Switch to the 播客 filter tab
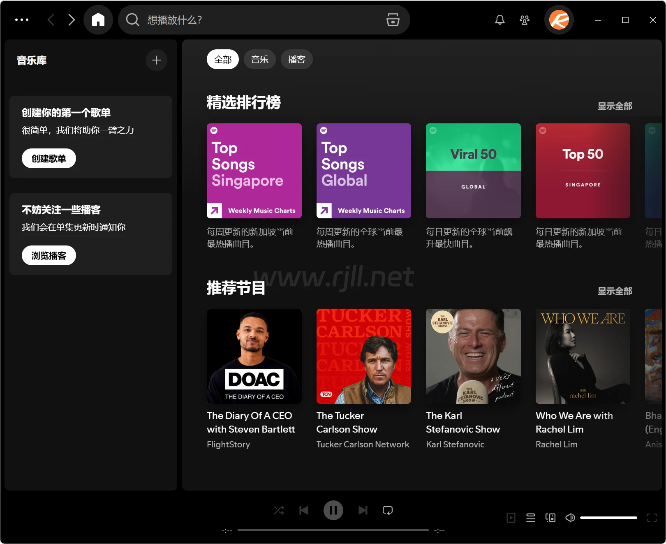 (296, 60)
